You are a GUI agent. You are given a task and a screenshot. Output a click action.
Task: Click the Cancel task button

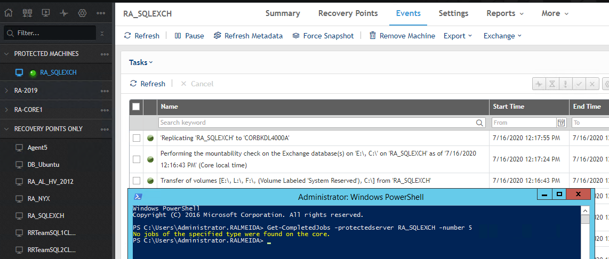point(197,84)
